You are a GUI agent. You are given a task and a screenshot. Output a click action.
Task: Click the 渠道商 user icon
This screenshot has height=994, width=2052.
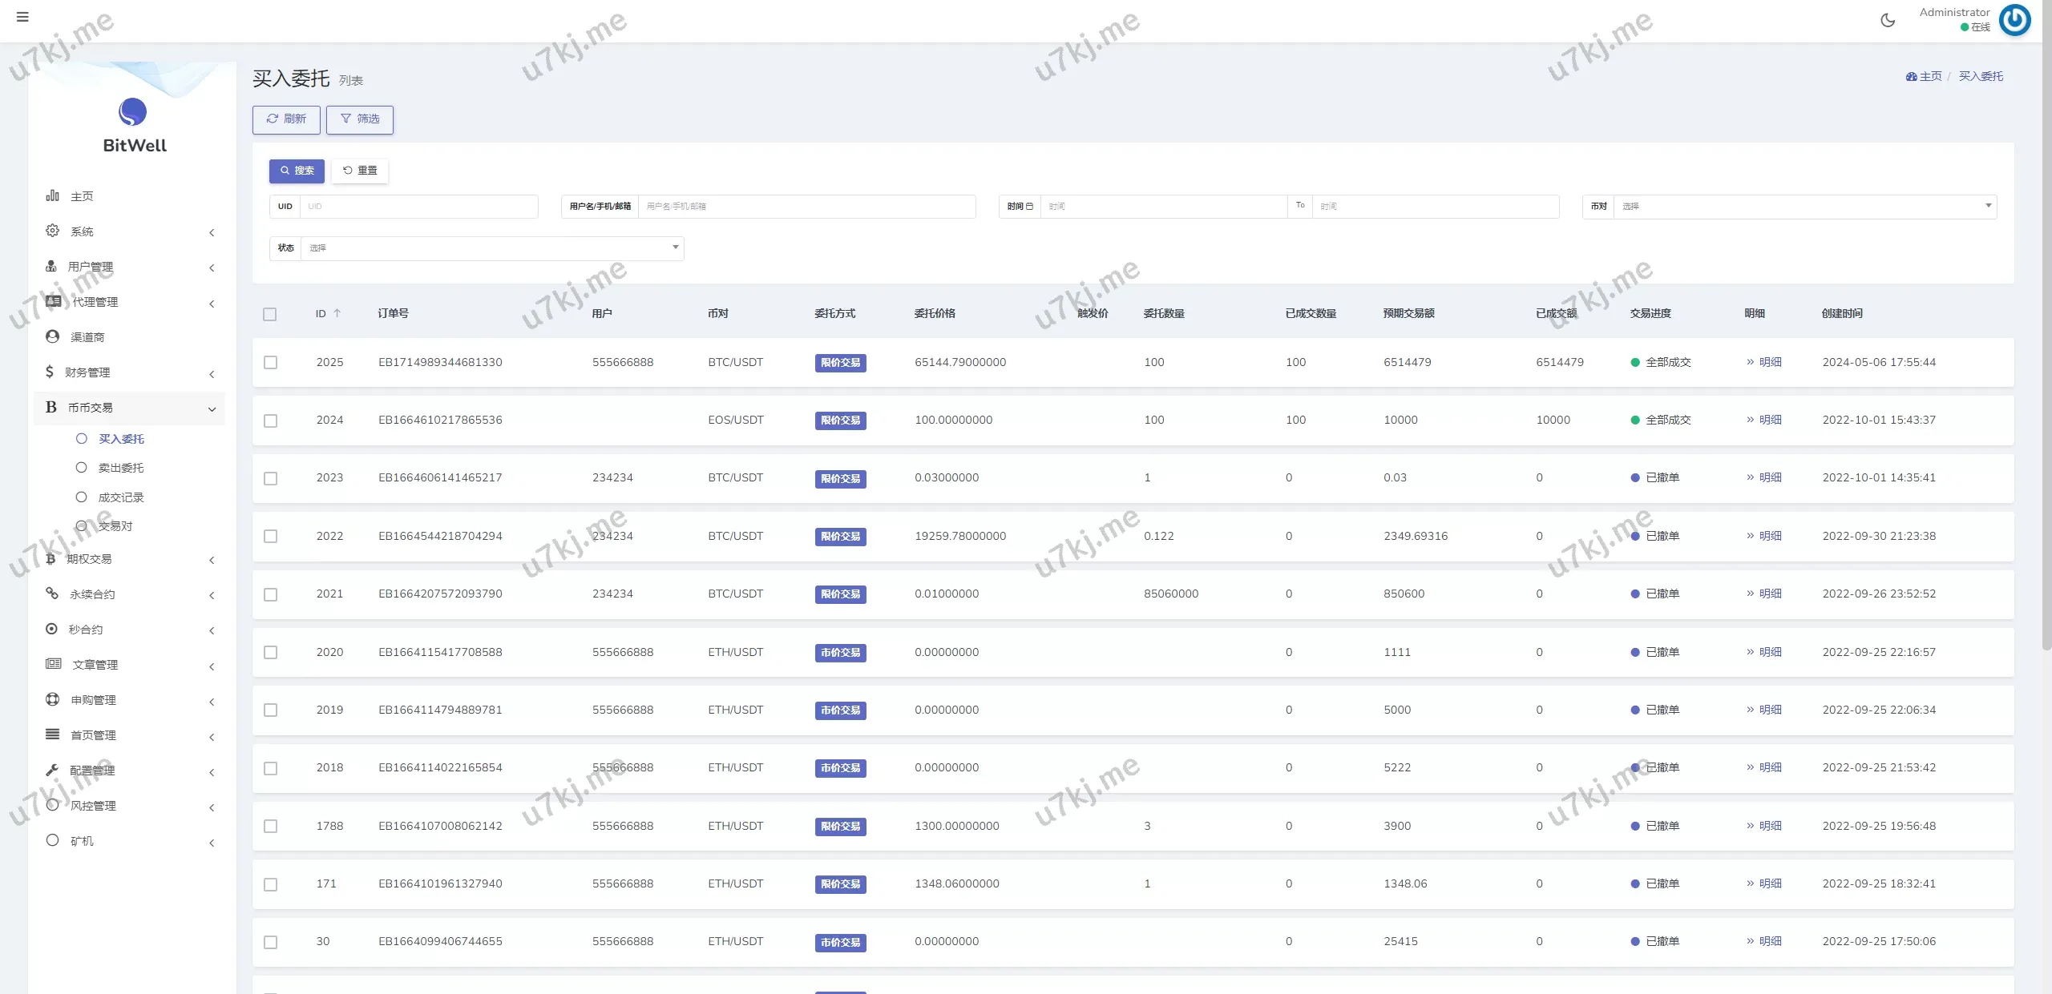(52, 336)
